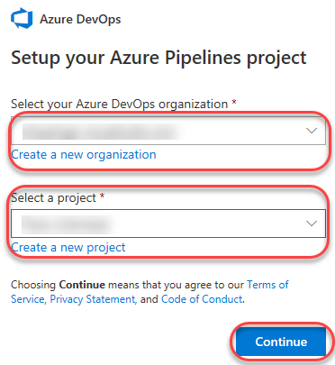Image resolution: width=335 pixels, height=365 pixels.
Task: Open the Create a new organization link
Action: pyautogui.click(x=84, y=155)
